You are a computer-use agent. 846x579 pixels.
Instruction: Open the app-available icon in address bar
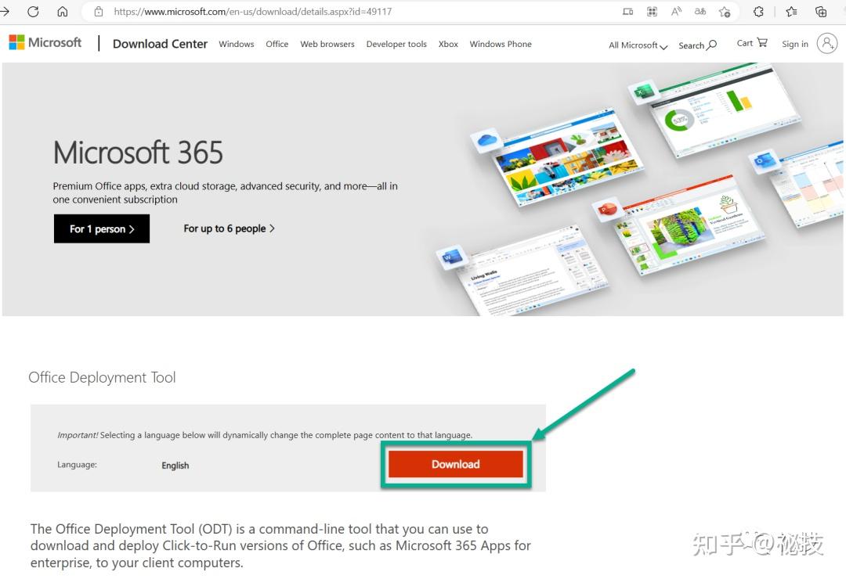coord(627,11)
